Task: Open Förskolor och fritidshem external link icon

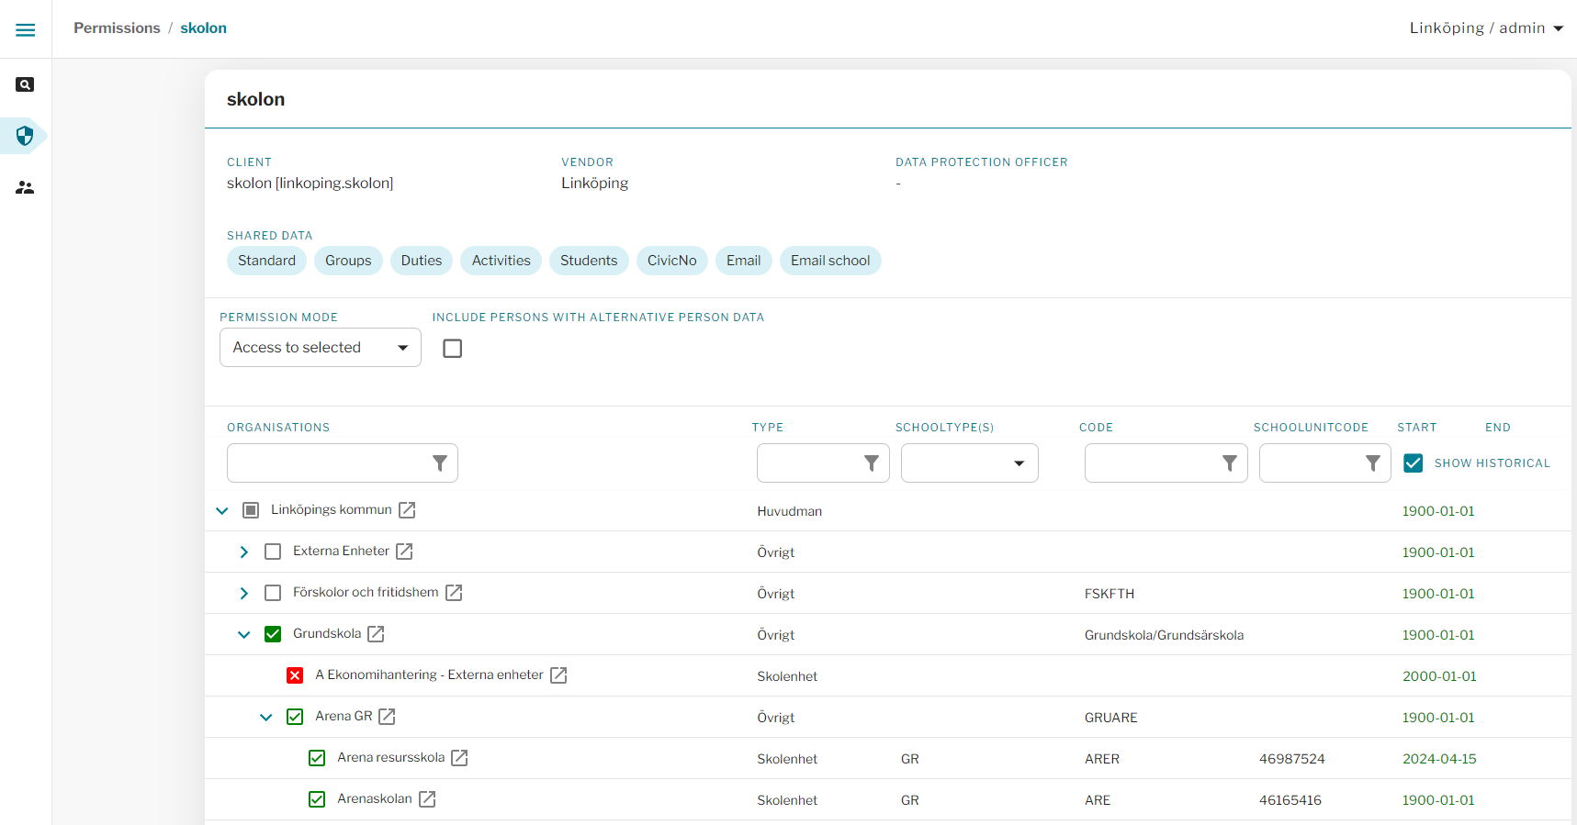Action: (x=454, y=593)
